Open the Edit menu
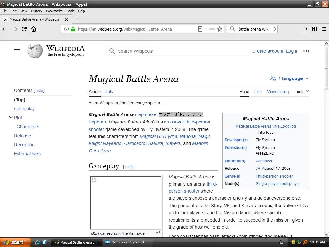This screenshot has width=329, height=247. tap(13, 11)
